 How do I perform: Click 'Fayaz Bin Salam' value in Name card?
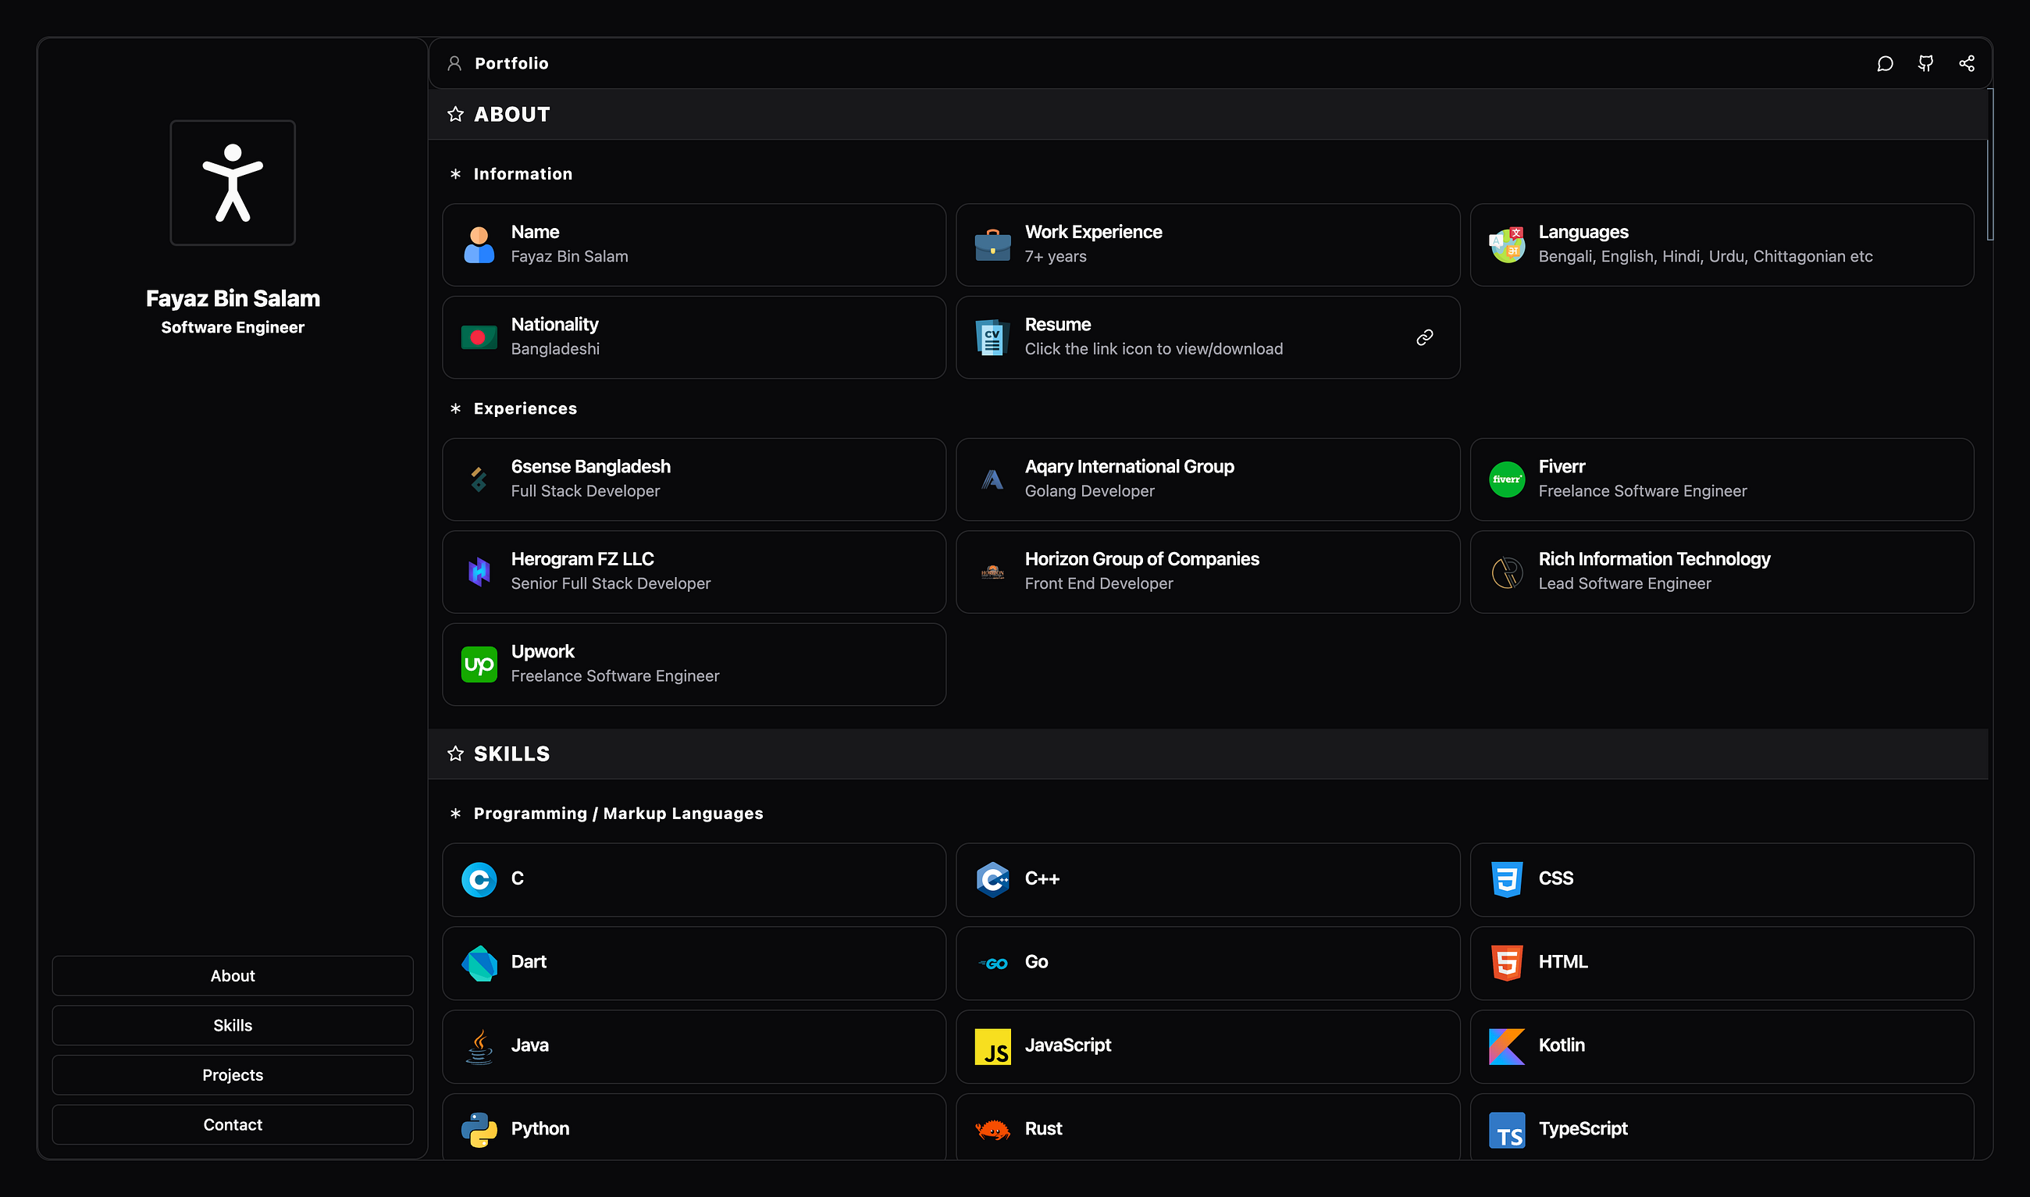569,256
